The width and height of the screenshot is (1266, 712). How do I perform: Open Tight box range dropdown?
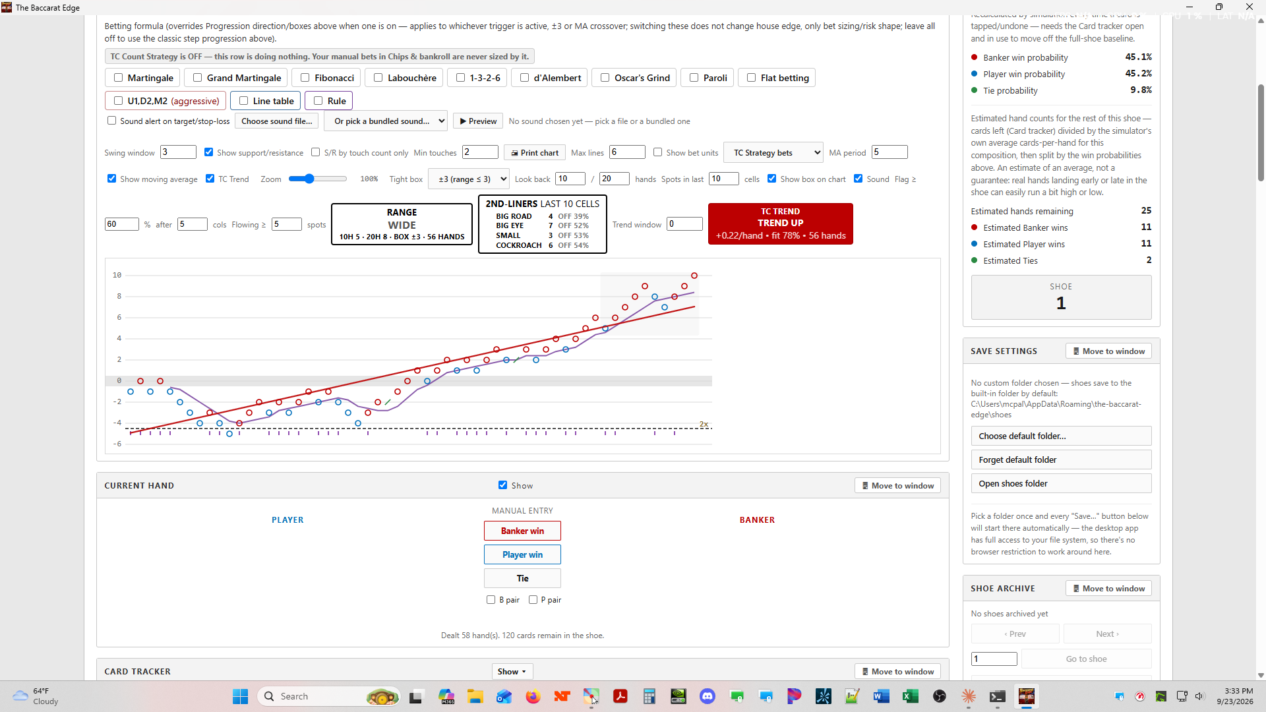[469, 179]
